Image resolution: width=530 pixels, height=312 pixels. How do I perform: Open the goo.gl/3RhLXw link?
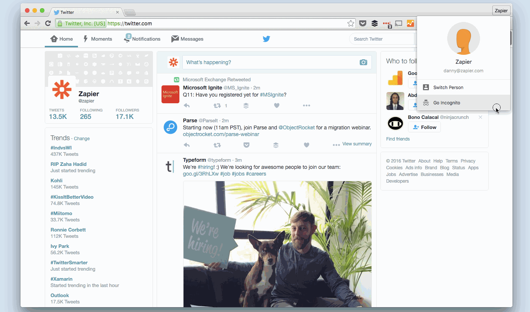[201, 174]
